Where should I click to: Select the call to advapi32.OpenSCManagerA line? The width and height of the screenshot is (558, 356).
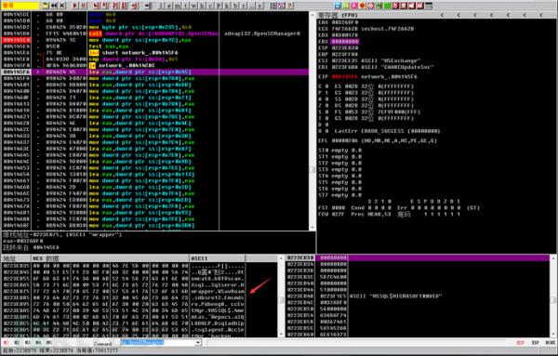click(x=155, y=33)
